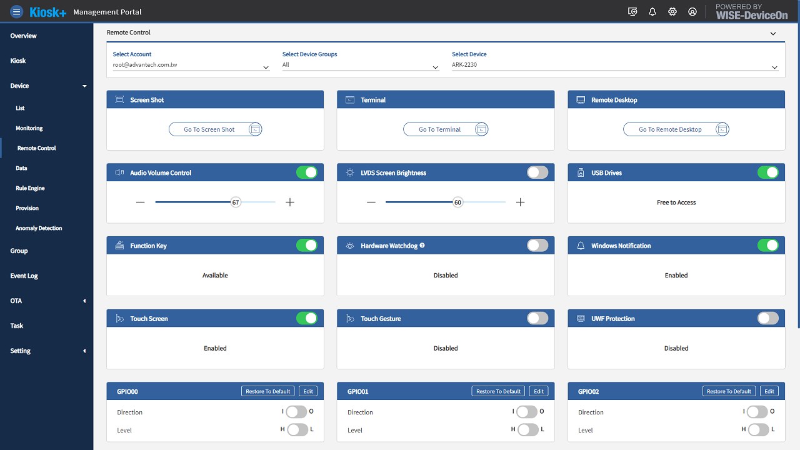This screenshot has height=450, width=800.
Task: Open the Select Device Groups dropdown
Action: (361, 65)
